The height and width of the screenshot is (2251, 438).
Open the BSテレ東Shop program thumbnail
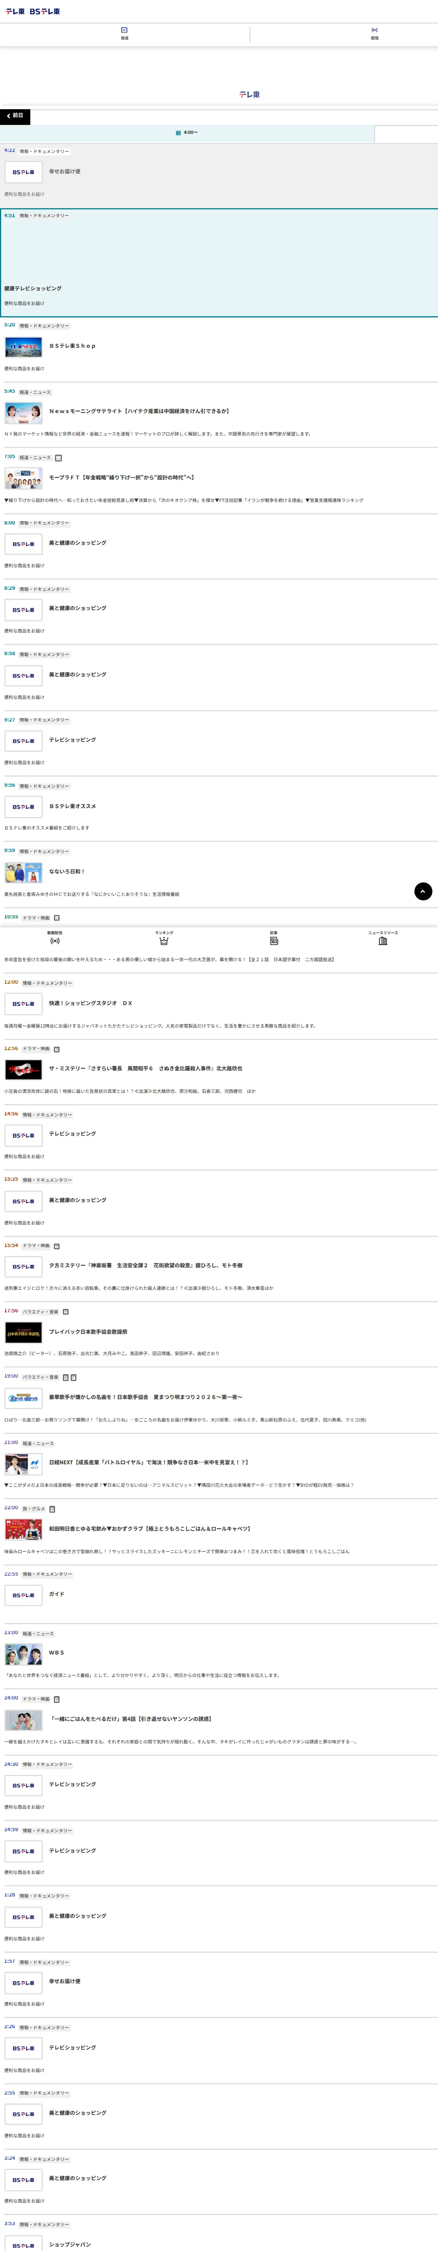(24, 347)
